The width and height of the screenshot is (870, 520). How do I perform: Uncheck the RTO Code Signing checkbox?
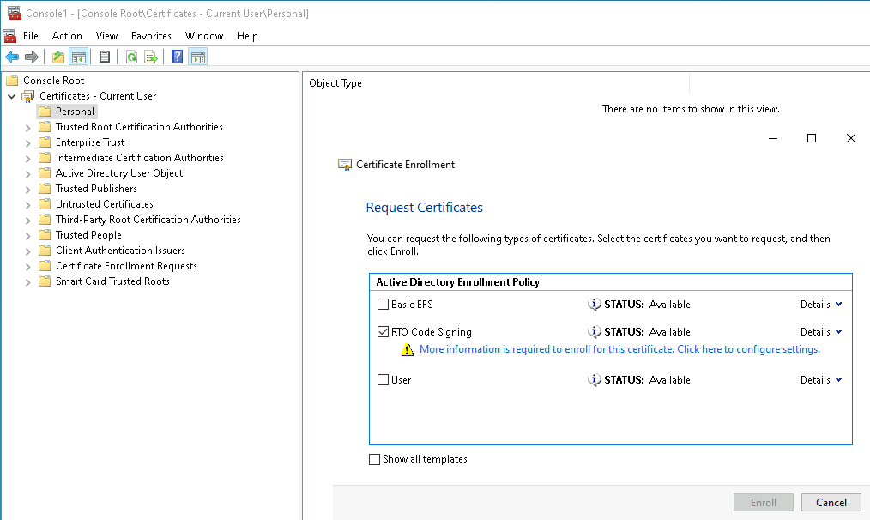[384, 332]
